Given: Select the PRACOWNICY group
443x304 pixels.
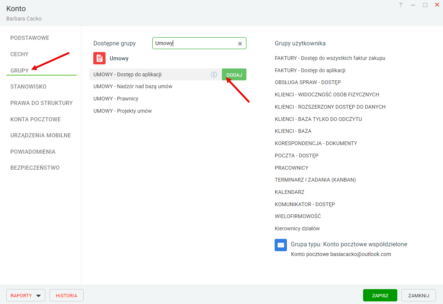Looking at the screenshot, I should point(291,168).
